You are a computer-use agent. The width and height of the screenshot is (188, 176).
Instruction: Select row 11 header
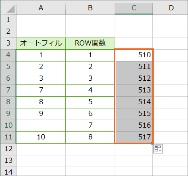[x=8, y=138]
